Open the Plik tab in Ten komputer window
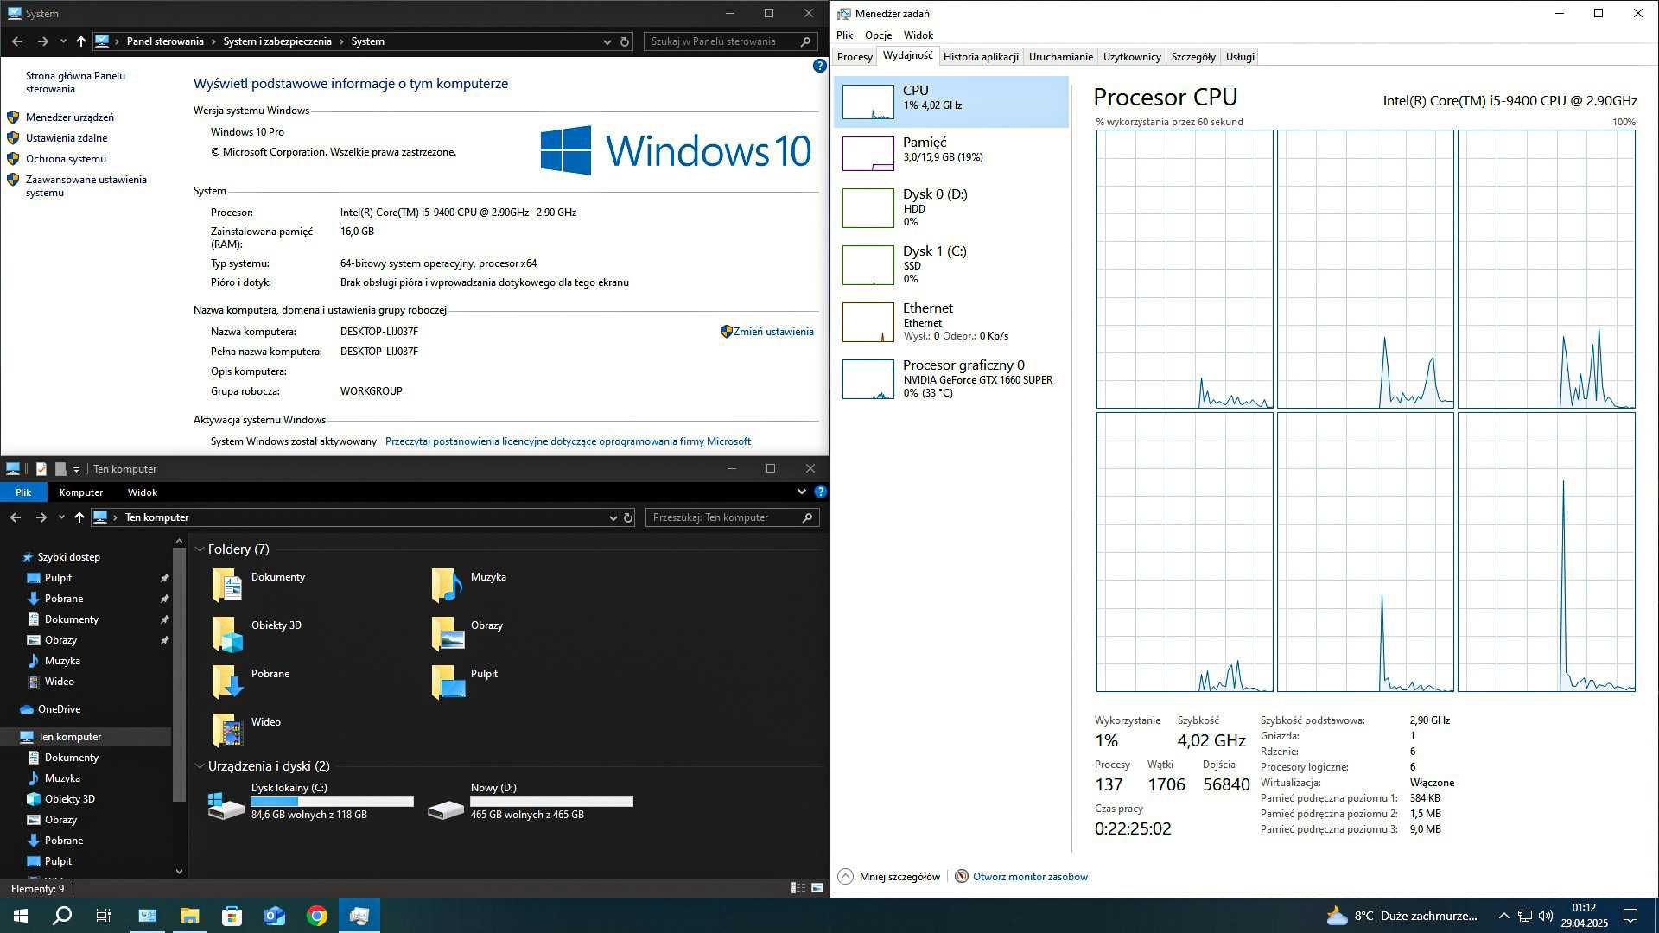Image resolution: width=1659 pixels, height=933 pixels. pyautogui.click(x=23, y=492)
